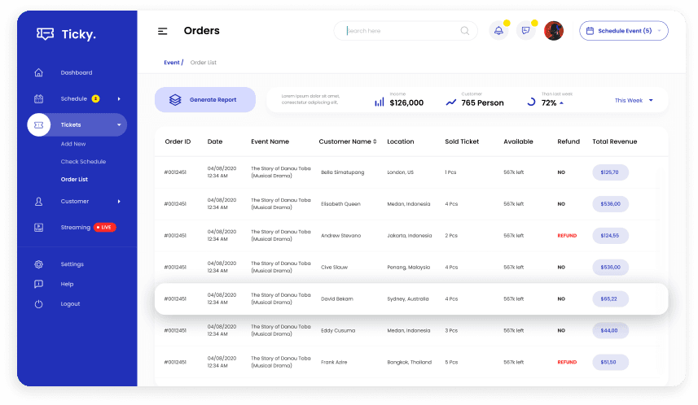This screenshot has width=698, height=405.
Task: Select Check Schedule under Tickets
Action: (83, 161)
